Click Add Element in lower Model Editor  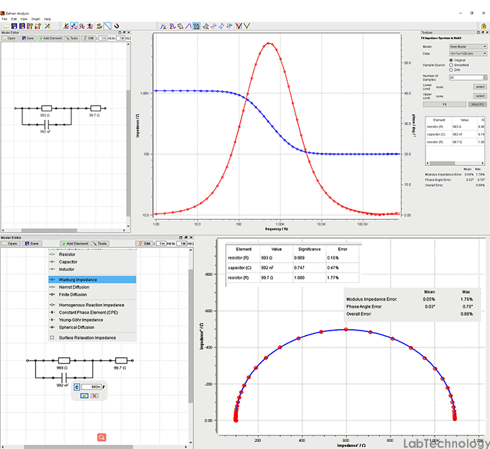pos(74,244)
